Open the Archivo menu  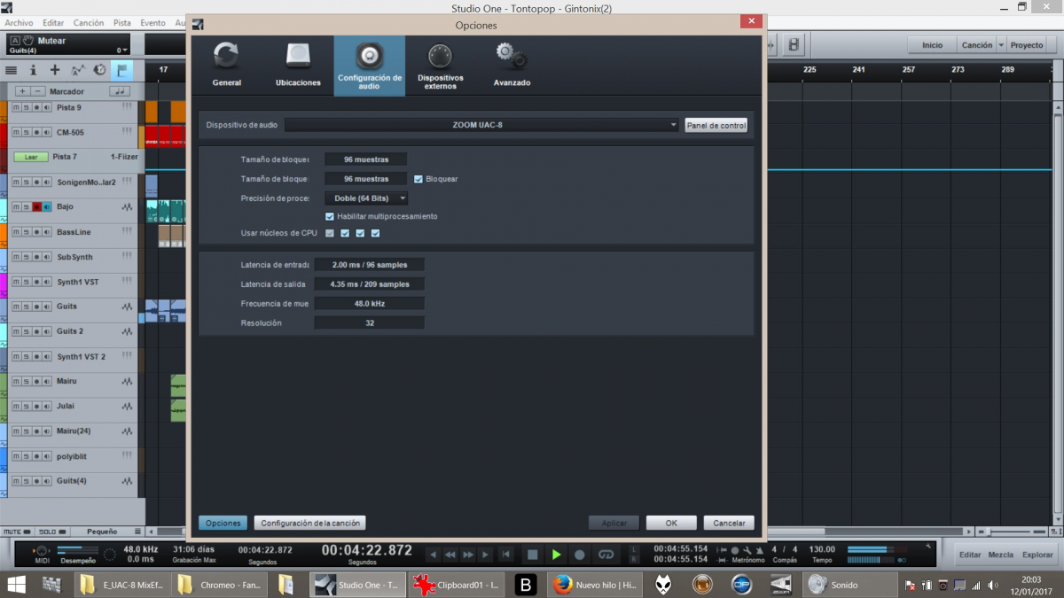[x=19, y=23]
